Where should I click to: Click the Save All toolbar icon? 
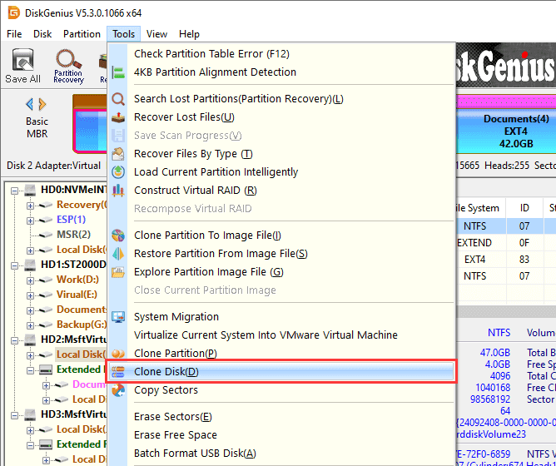click(22, 66)
